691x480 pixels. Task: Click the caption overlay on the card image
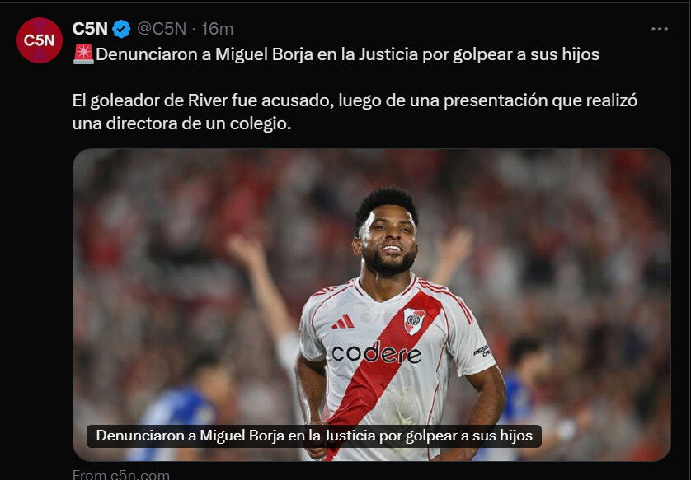pos(314,436)
